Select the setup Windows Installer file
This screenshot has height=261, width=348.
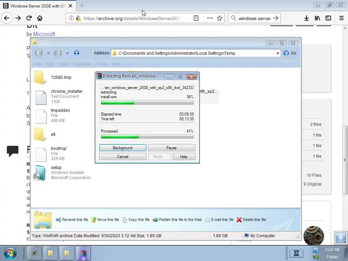pos(62,173)
